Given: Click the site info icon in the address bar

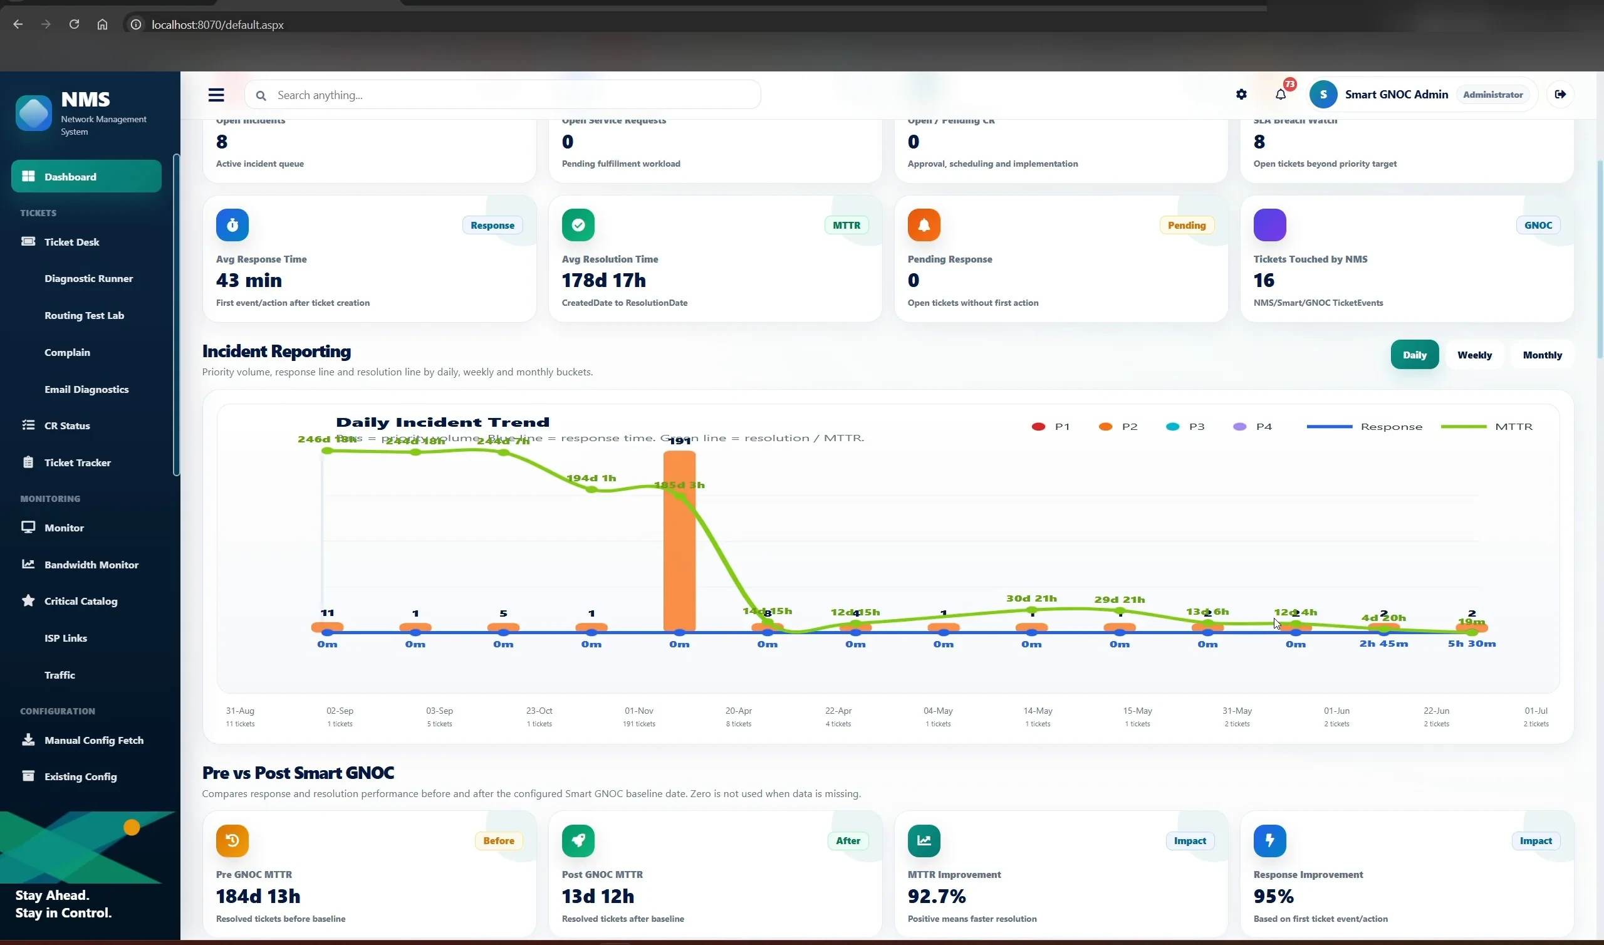Looking at the screenshot, I should click(135, 24).
